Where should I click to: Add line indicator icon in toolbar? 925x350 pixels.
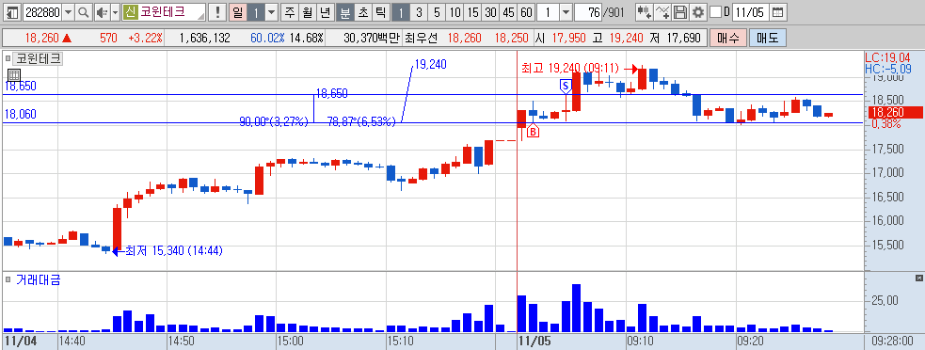pyautogui.click(x=662, y=12)
